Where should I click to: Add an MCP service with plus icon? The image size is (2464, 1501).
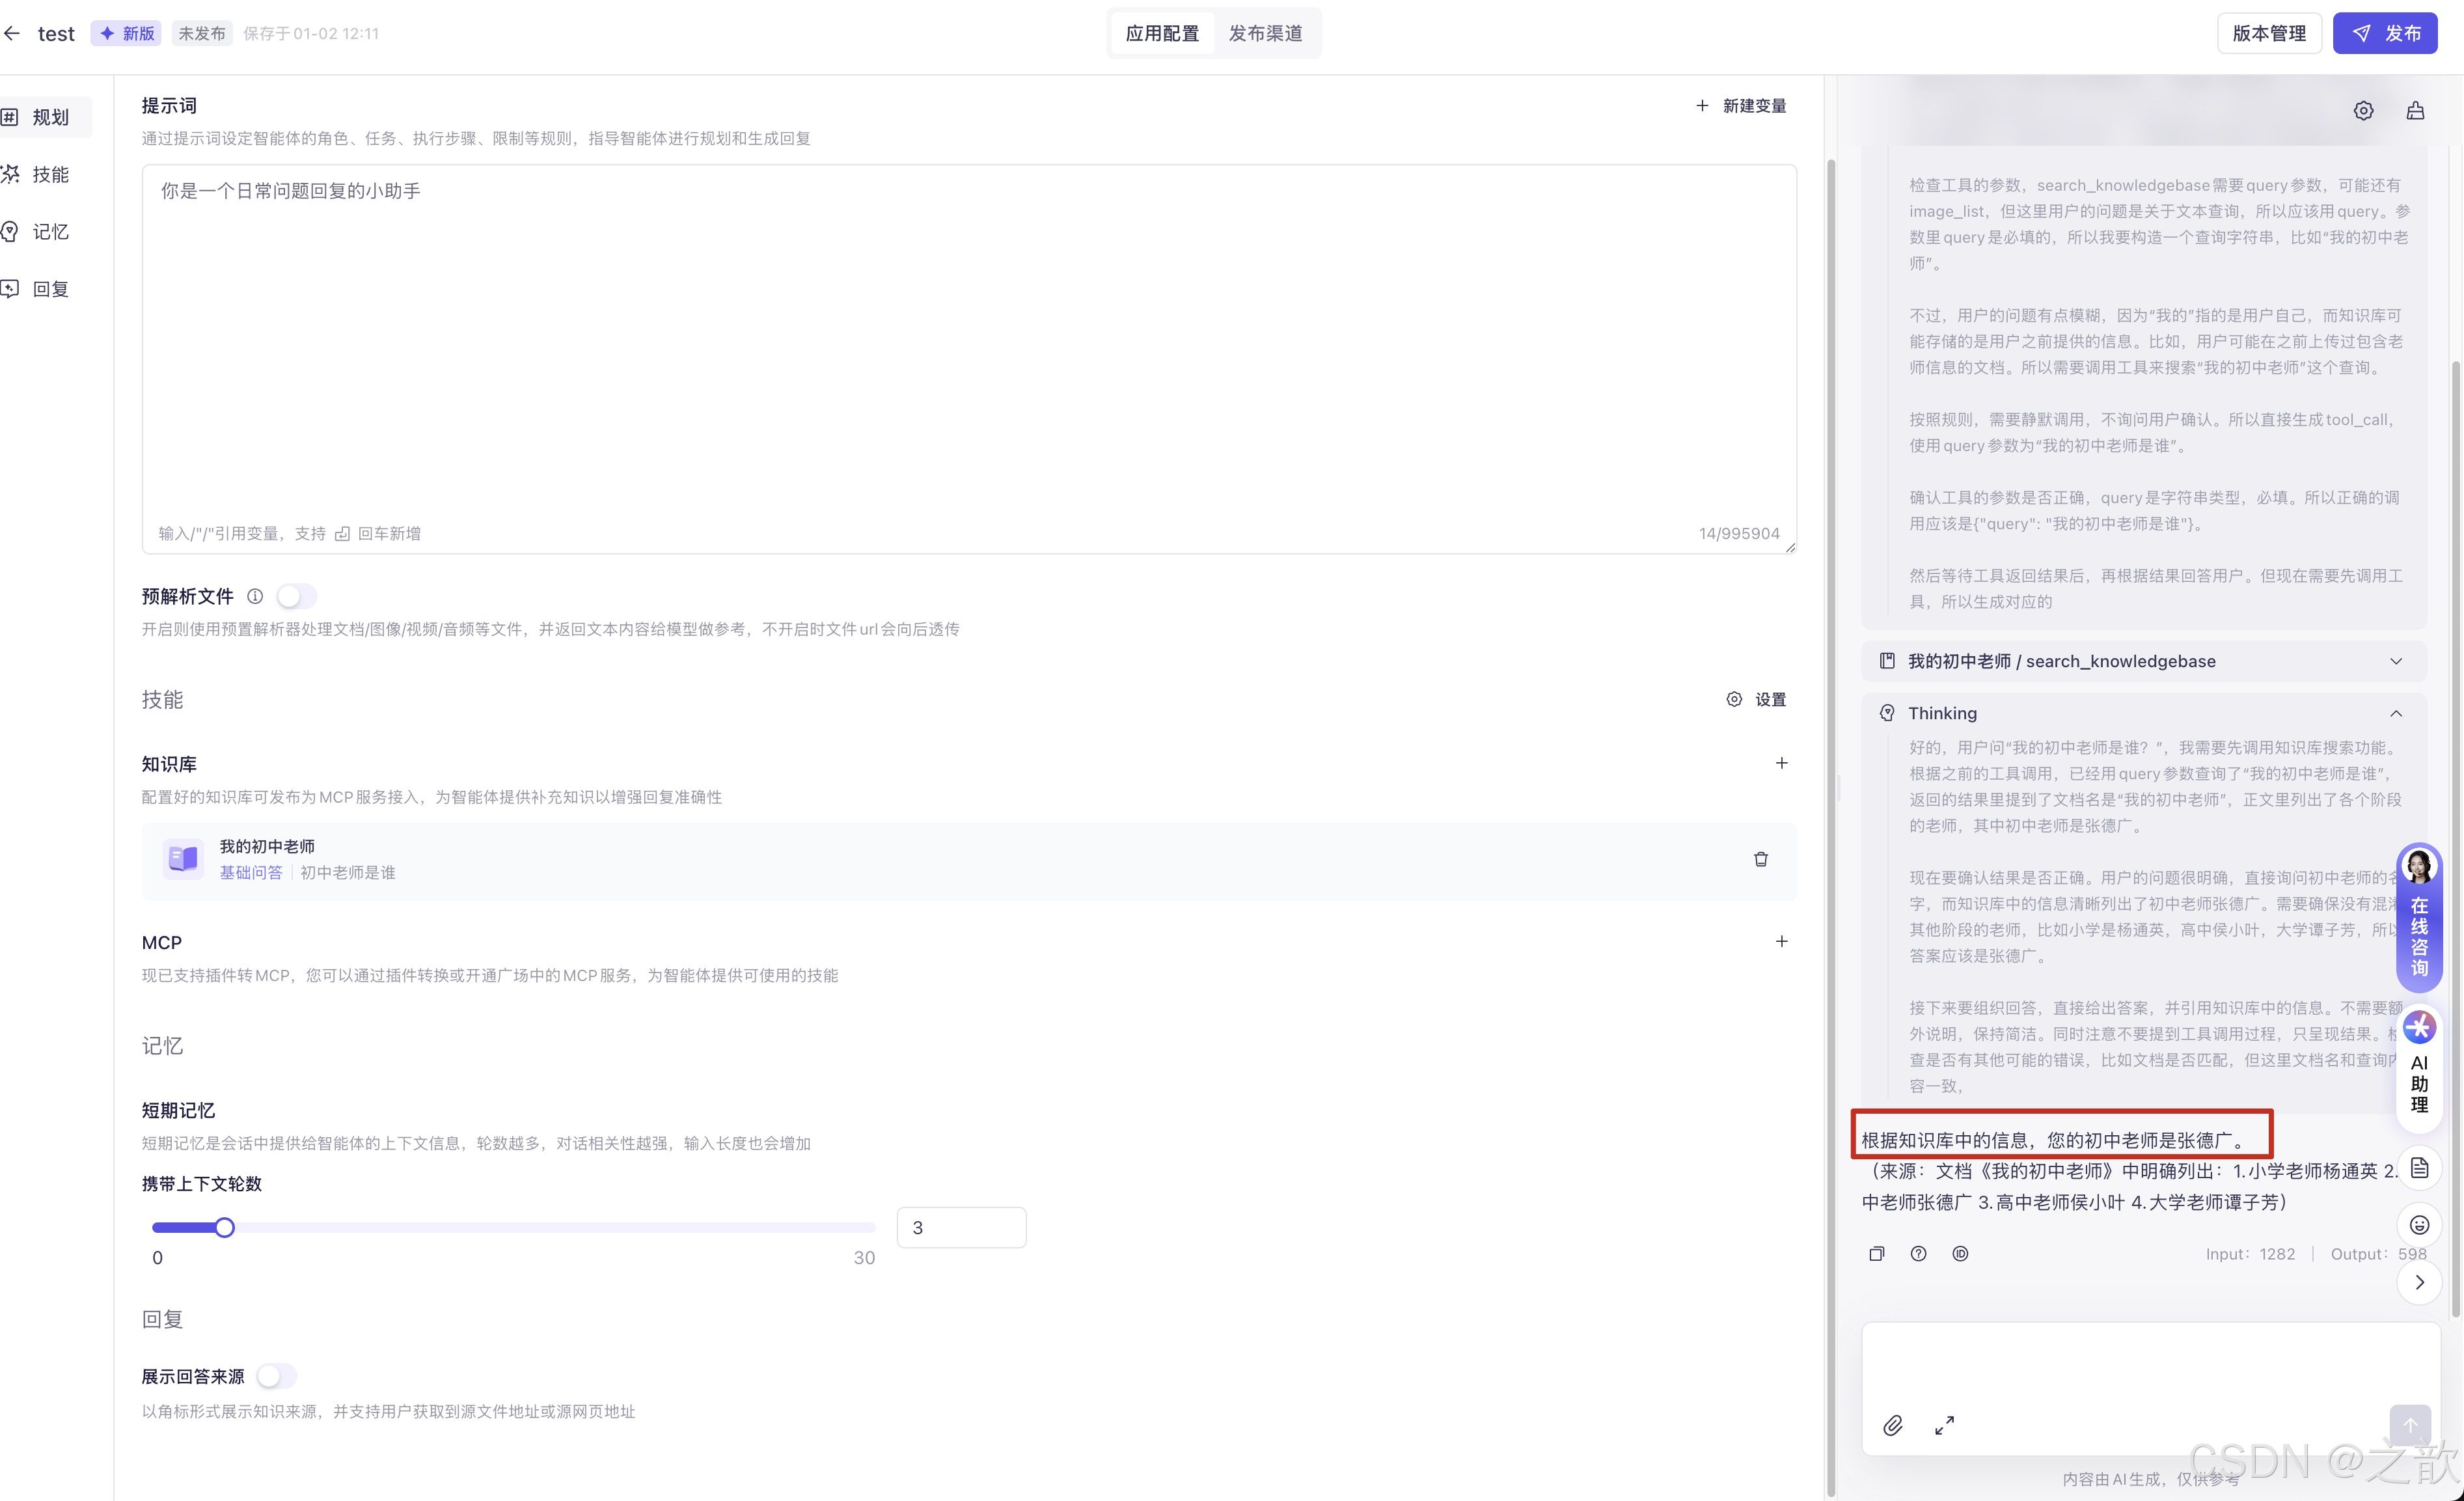coord(1781,941)
